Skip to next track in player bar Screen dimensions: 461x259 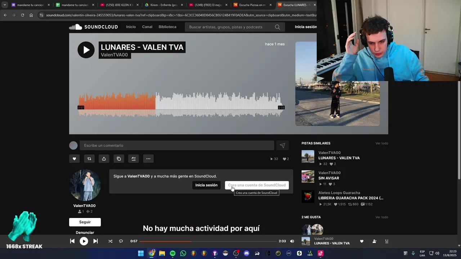(x=95, y=241)
